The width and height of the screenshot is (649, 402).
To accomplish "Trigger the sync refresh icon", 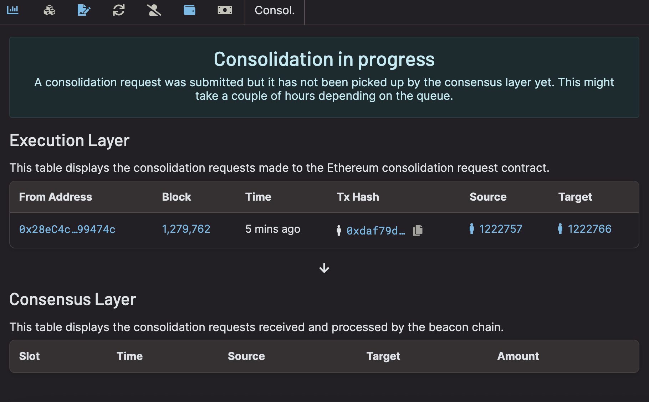I will pos(118,10).
